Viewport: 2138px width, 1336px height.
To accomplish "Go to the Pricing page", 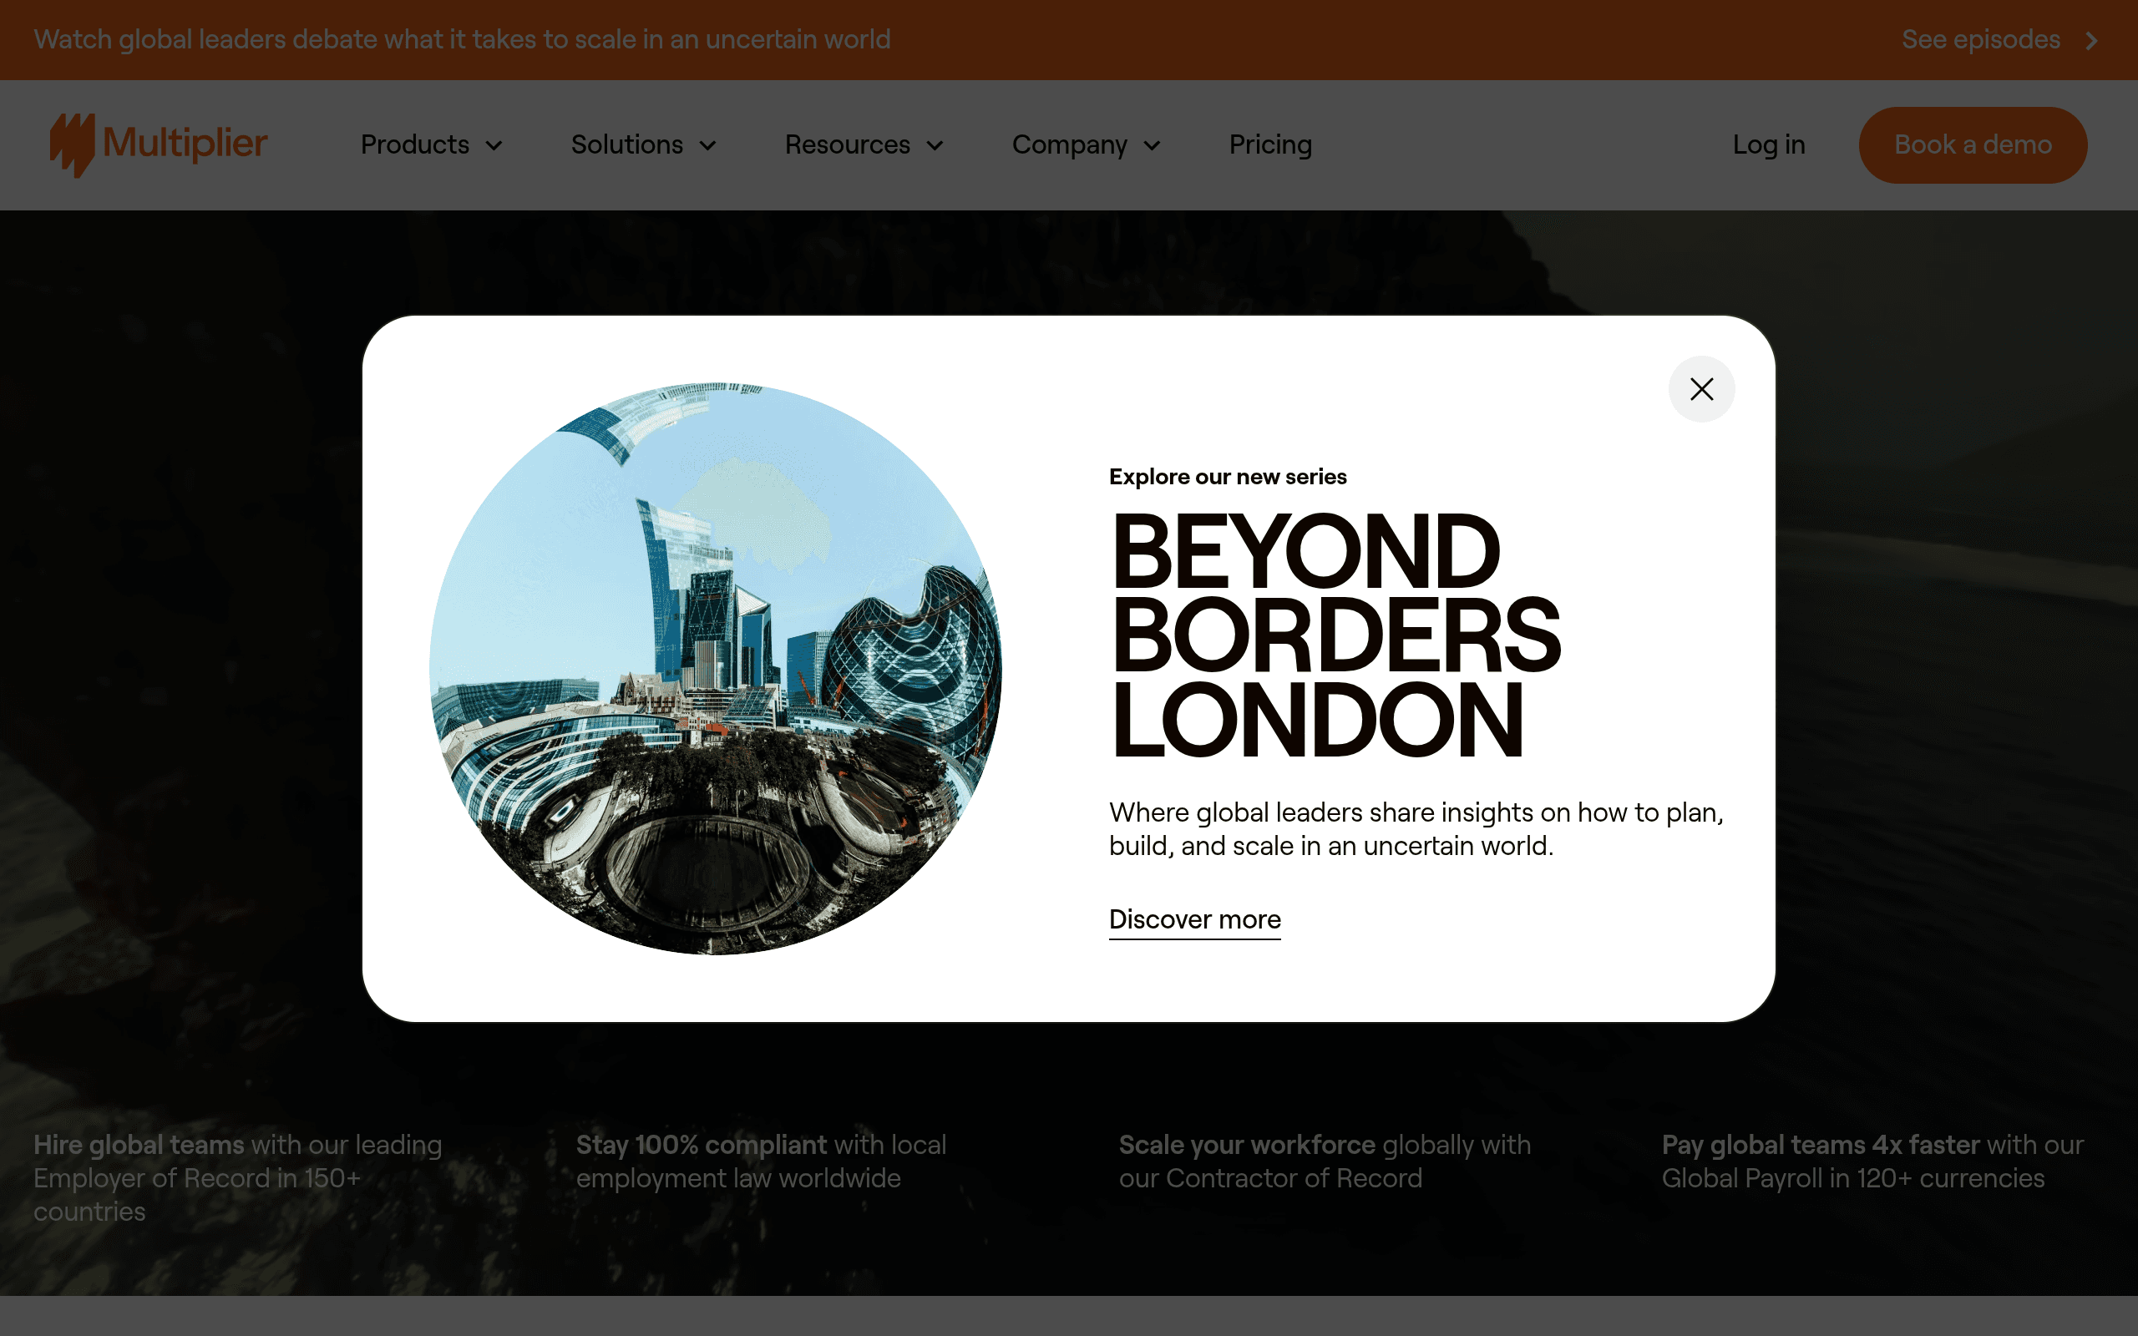I will click(x=1270, y=145).
